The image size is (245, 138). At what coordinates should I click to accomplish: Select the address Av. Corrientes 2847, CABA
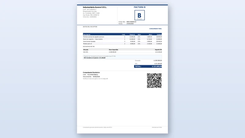click(x=91, y=13)
